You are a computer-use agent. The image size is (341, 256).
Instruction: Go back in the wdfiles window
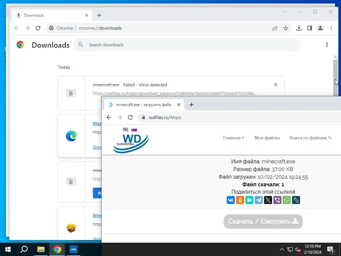[x=109, y=117]
